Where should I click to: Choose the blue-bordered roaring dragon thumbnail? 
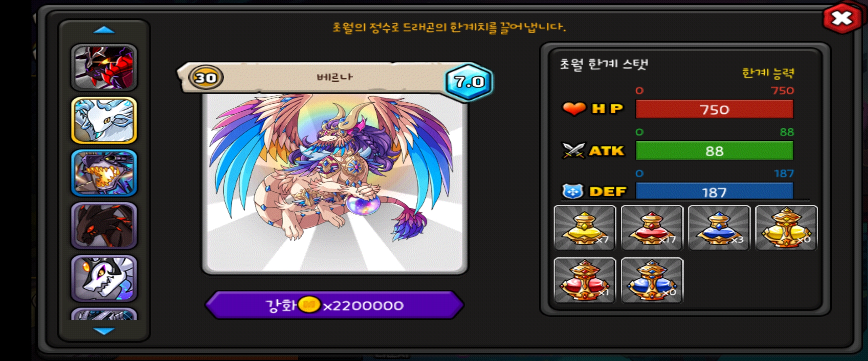[x=104, y=173]
